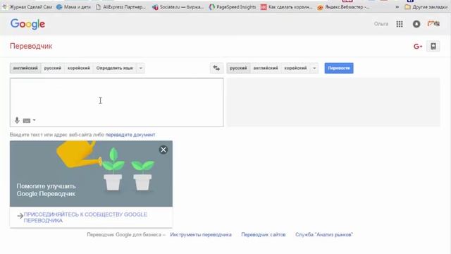Click the Google+ share icon

418,47
